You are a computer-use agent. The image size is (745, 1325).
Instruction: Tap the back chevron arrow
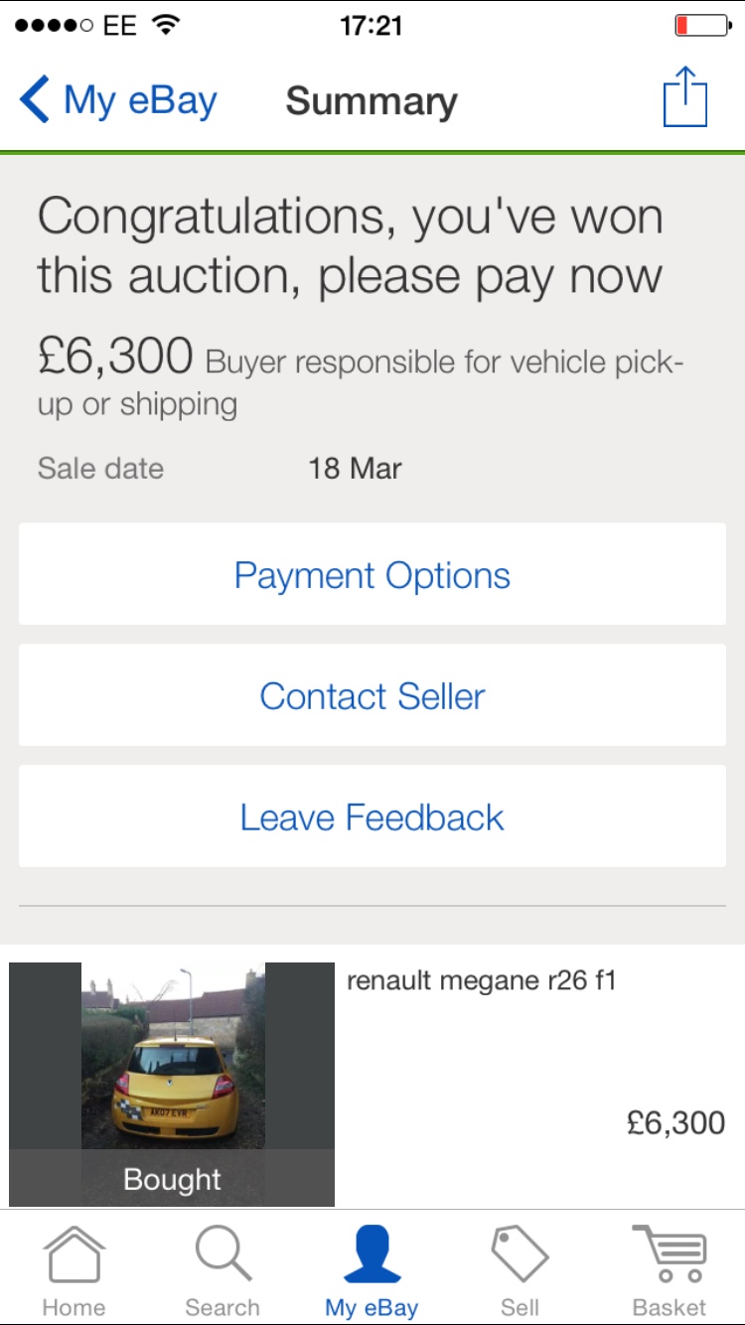[34, 100]
